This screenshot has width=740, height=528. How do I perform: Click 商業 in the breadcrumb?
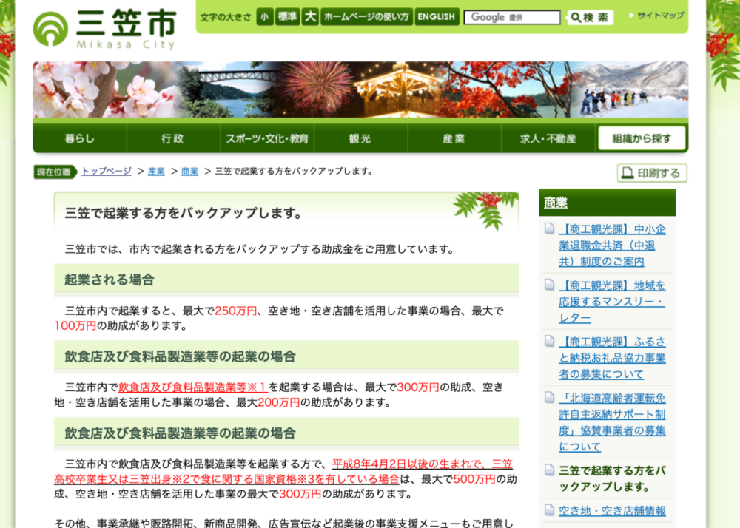point(189,171)
